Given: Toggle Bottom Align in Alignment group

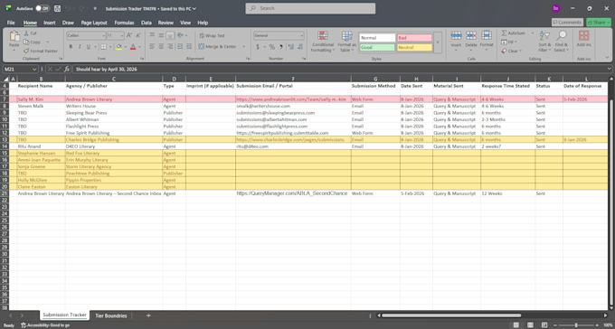Looking at the screenshot, I should (169, 35).
